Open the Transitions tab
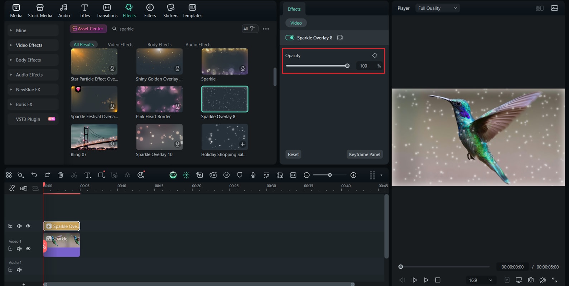The height and width of the screenshot is (286, 569). 107,11
